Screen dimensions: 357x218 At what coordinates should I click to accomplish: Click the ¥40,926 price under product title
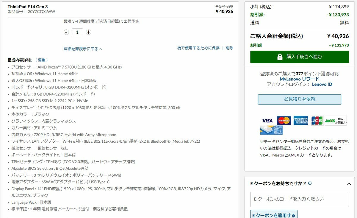[224, 12]
